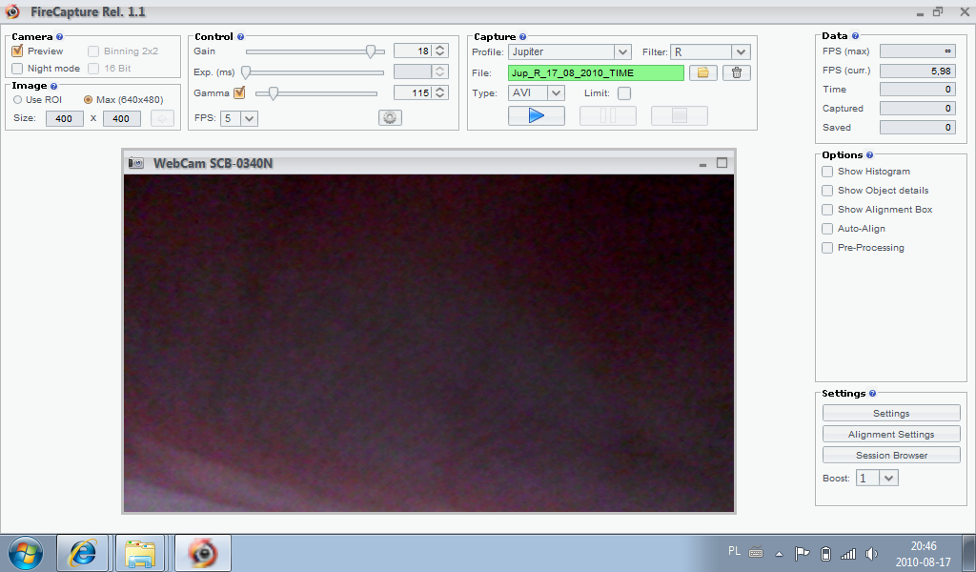
Task: Click the PL language indicator
Action: 734,551
